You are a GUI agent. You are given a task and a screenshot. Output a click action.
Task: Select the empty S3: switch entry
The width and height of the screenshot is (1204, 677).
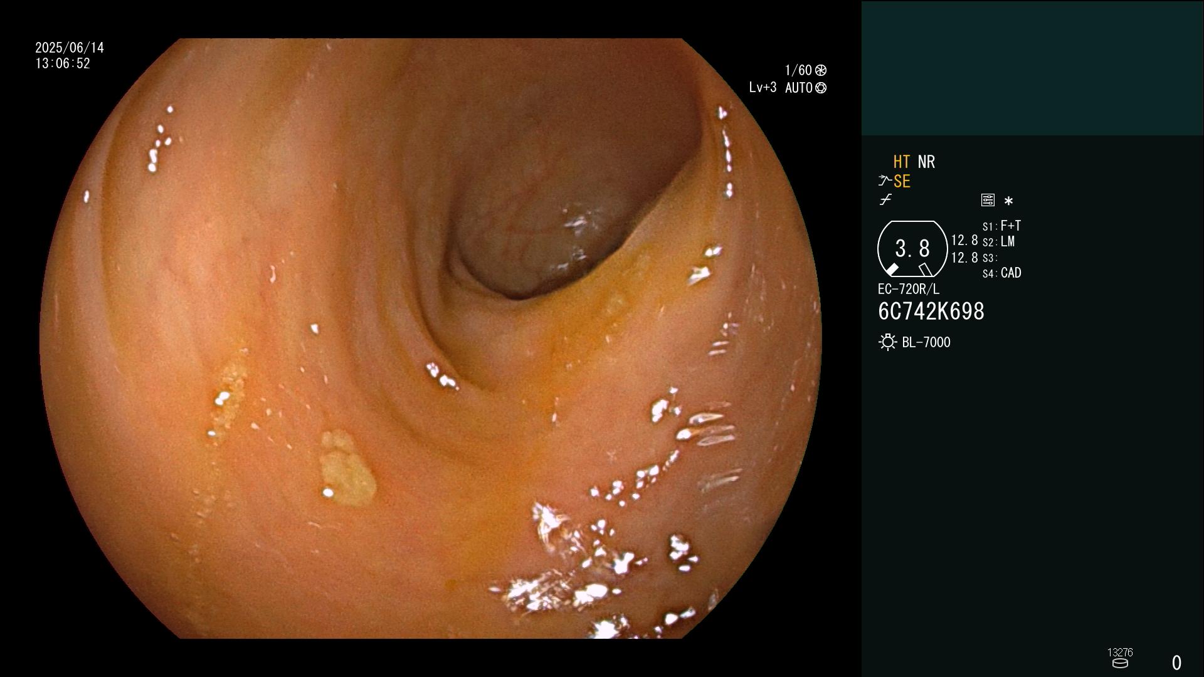click(x=990, y=258)
